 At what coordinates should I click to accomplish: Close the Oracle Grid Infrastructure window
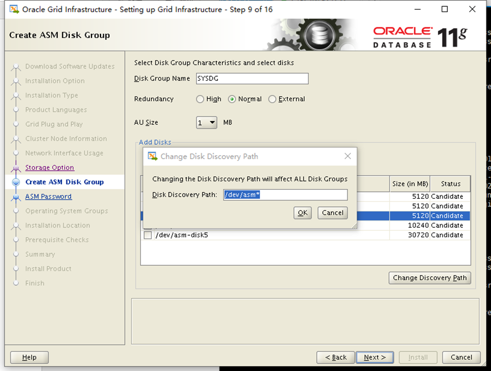(x=472, y=9)
